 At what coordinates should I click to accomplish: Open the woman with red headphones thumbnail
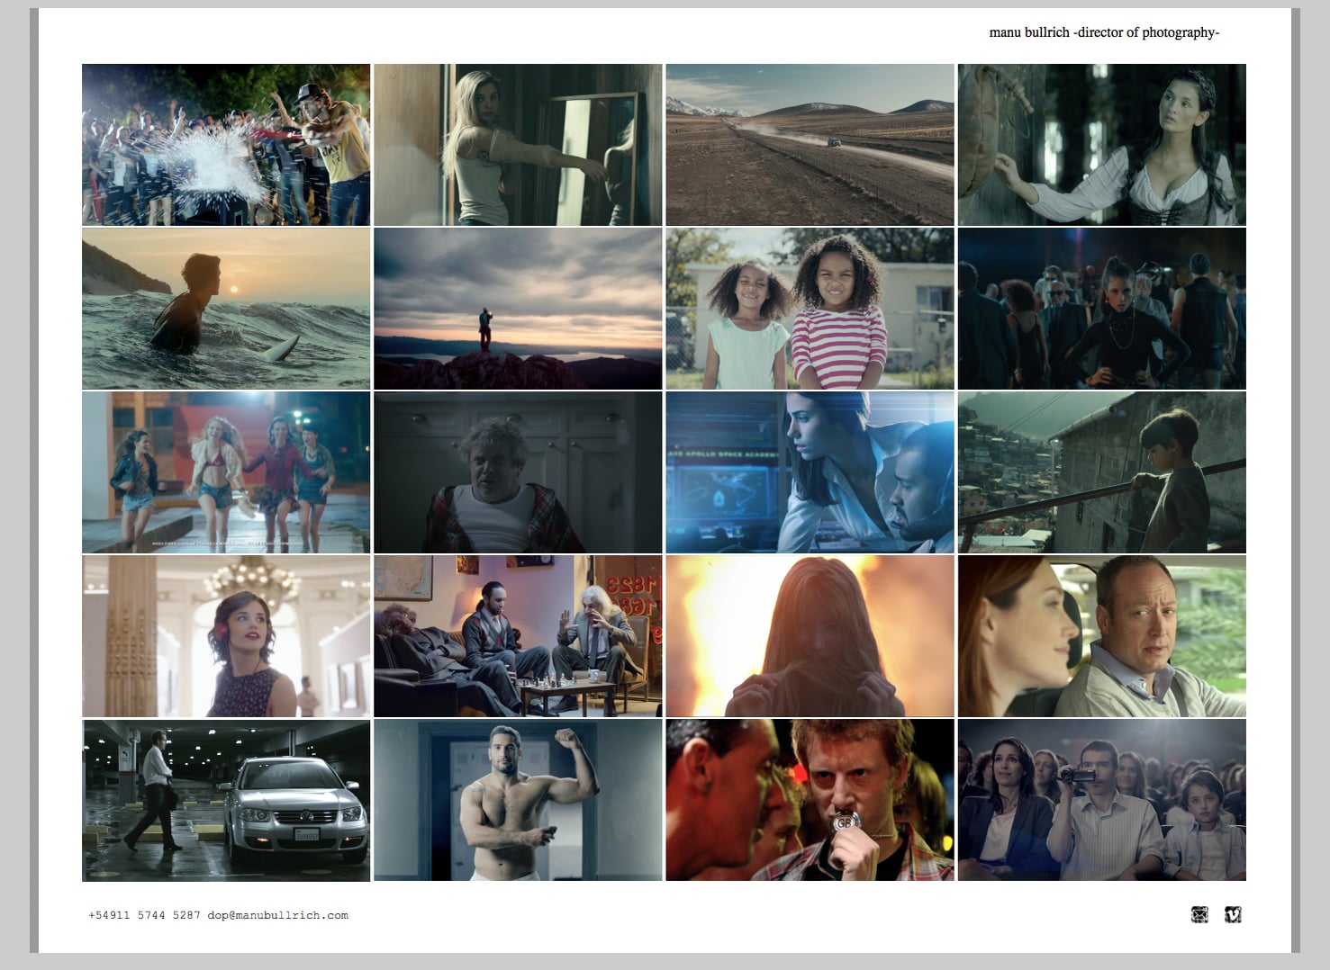(226, 636)
